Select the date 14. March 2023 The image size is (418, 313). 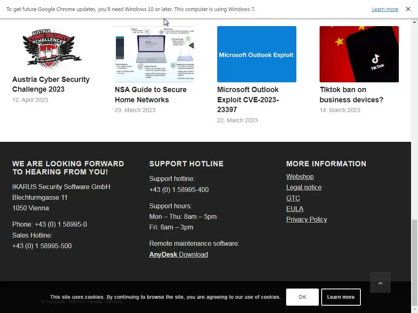tap(340, 110)
